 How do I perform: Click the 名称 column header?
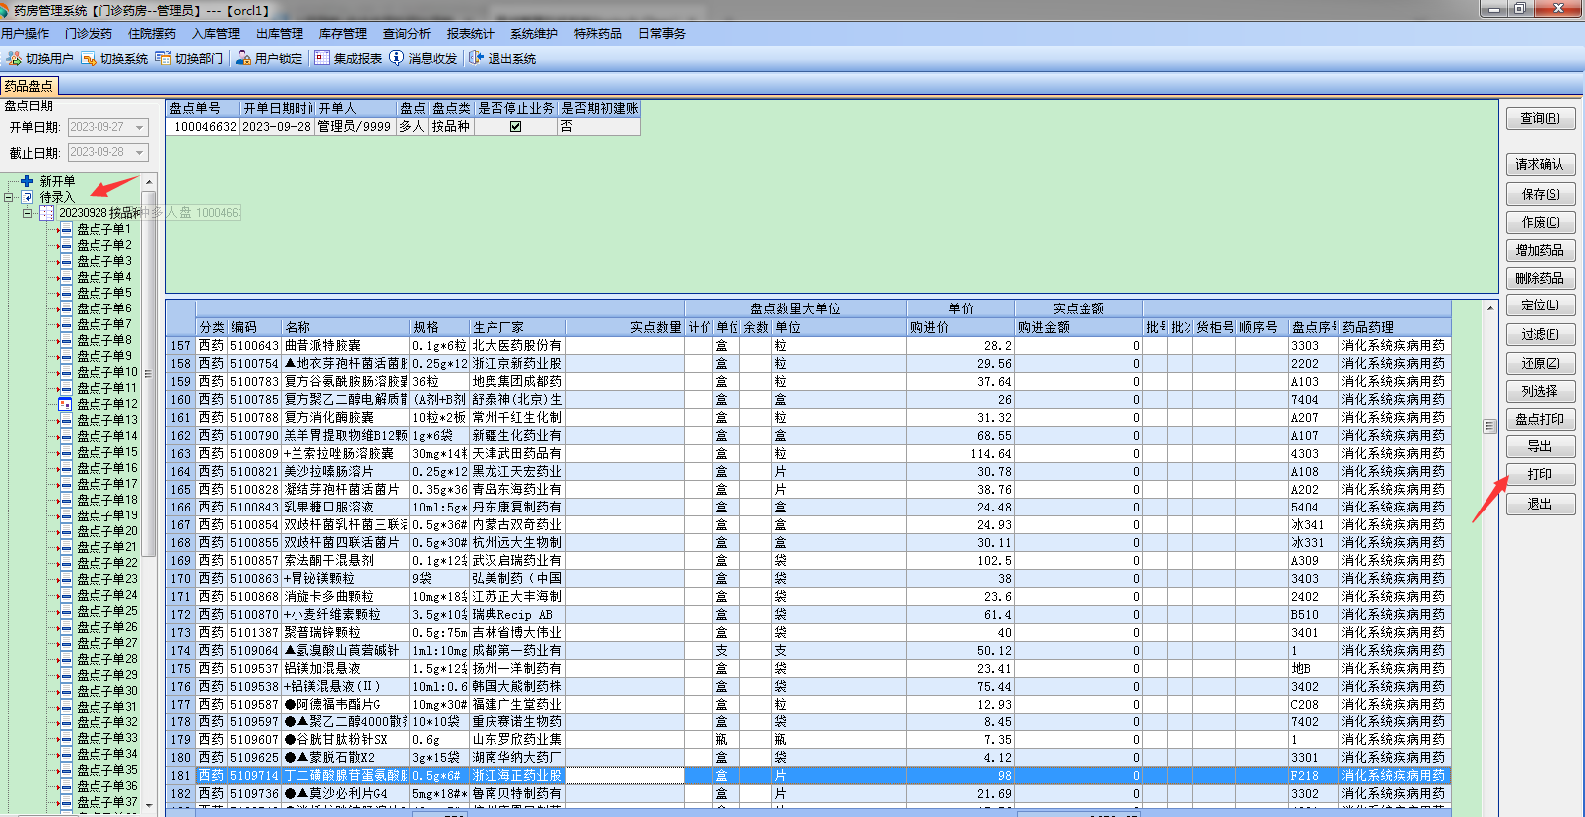pyautogui.click(x=345, y=327)
